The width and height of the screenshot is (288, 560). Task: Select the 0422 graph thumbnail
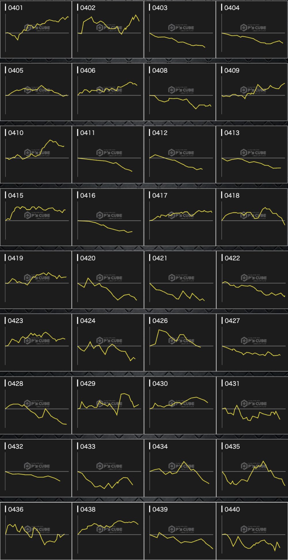252,280
